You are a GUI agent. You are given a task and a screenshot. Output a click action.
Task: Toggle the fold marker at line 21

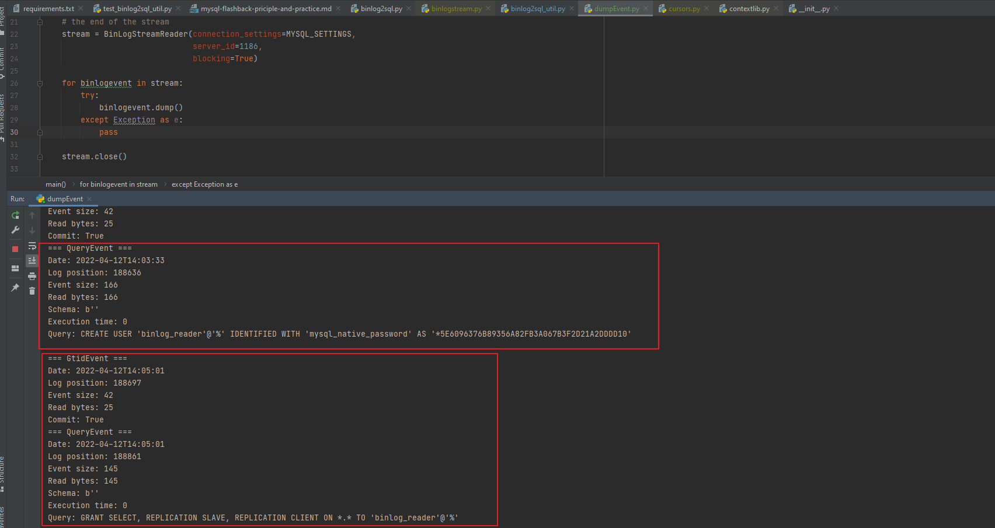pyautogui.click(x=40, y=22)
